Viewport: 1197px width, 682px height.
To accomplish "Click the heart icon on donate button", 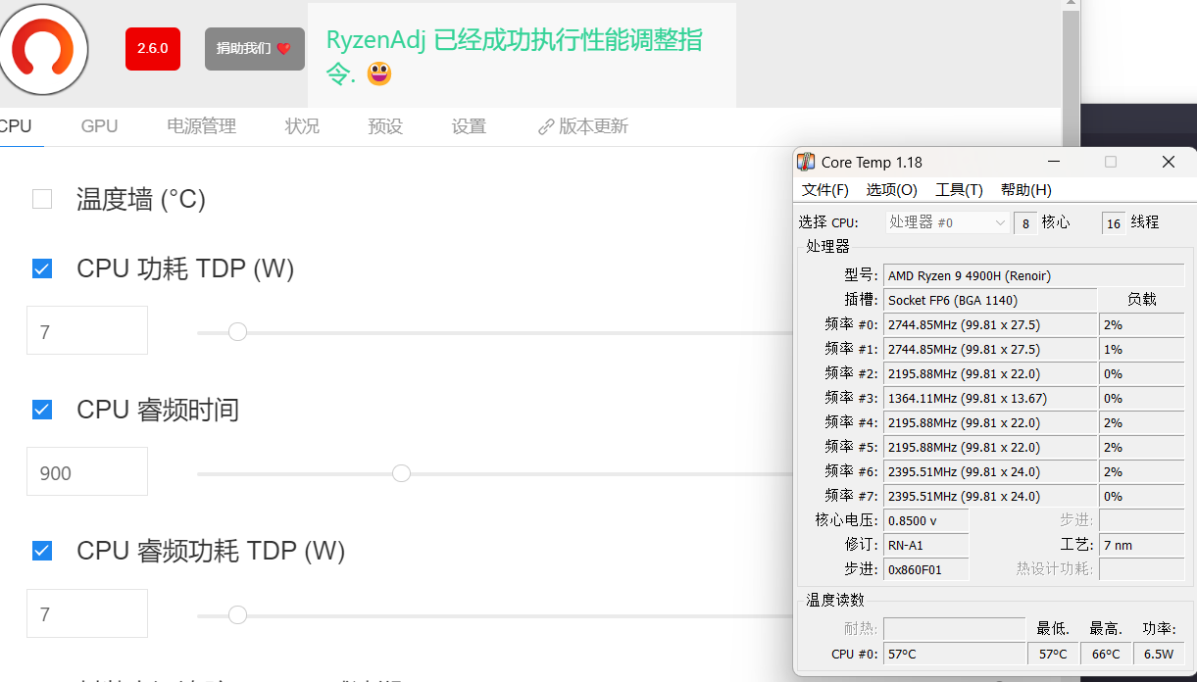I will point(283,49).
